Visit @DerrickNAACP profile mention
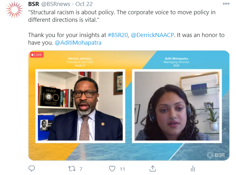The width and height of the screenshot is (236, 175). 152,35
